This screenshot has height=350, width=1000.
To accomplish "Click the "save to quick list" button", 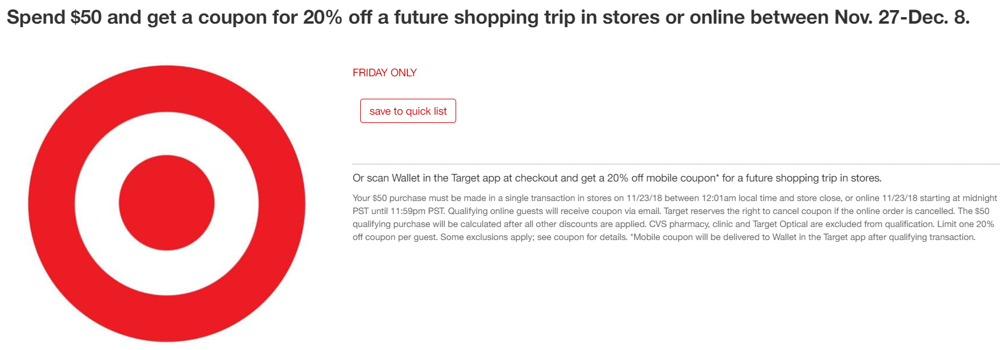I will coord(408,111).
